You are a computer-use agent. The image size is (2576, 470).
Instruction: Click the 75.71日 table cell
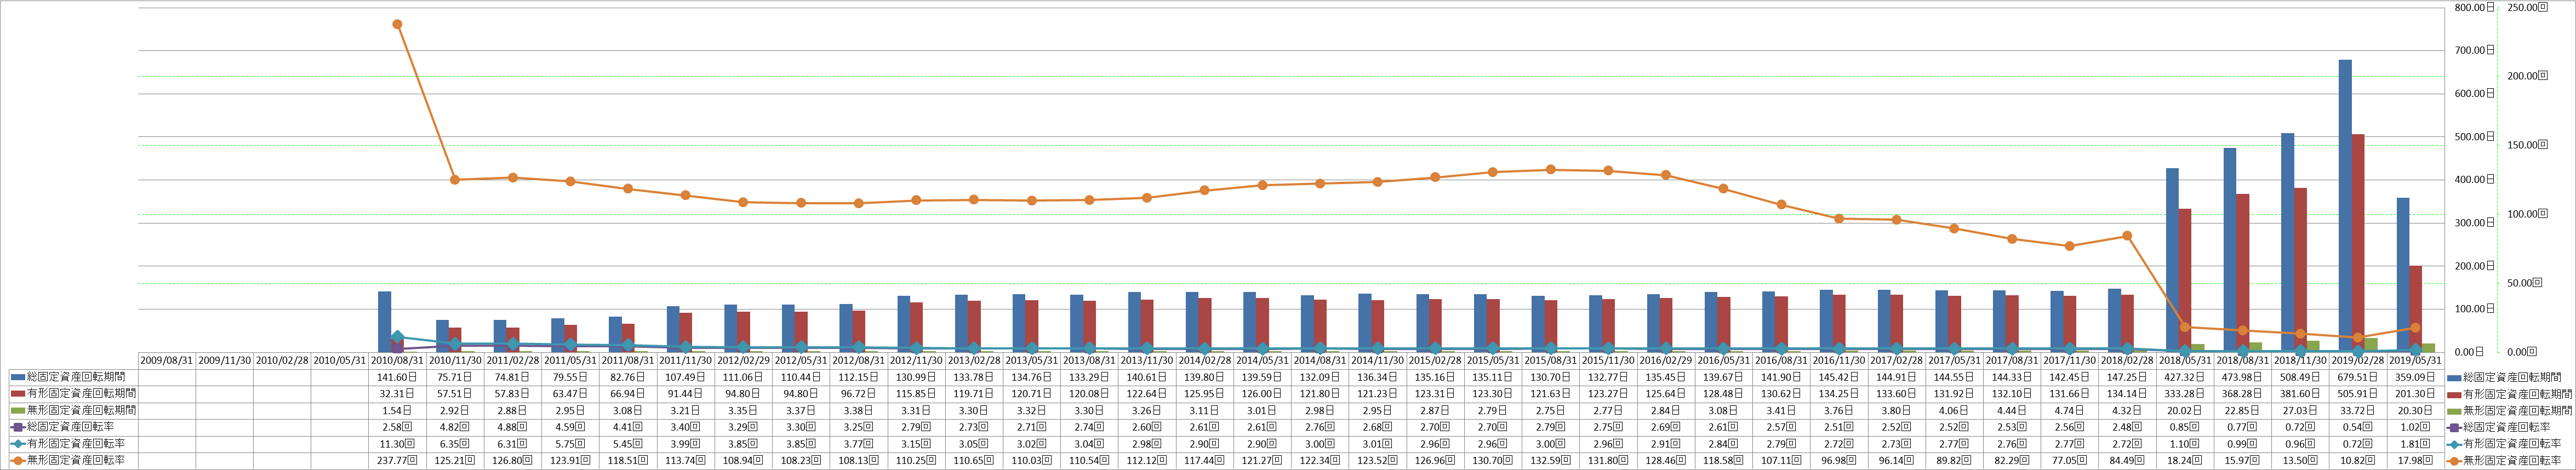(x=455, y=377)
